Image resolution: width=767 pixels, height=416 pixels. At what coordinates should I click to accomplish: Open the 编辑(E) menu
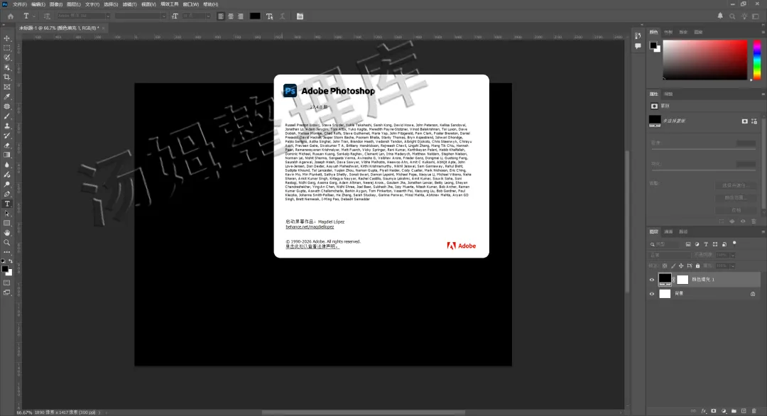pyautogui.click(x=38, y=4)
